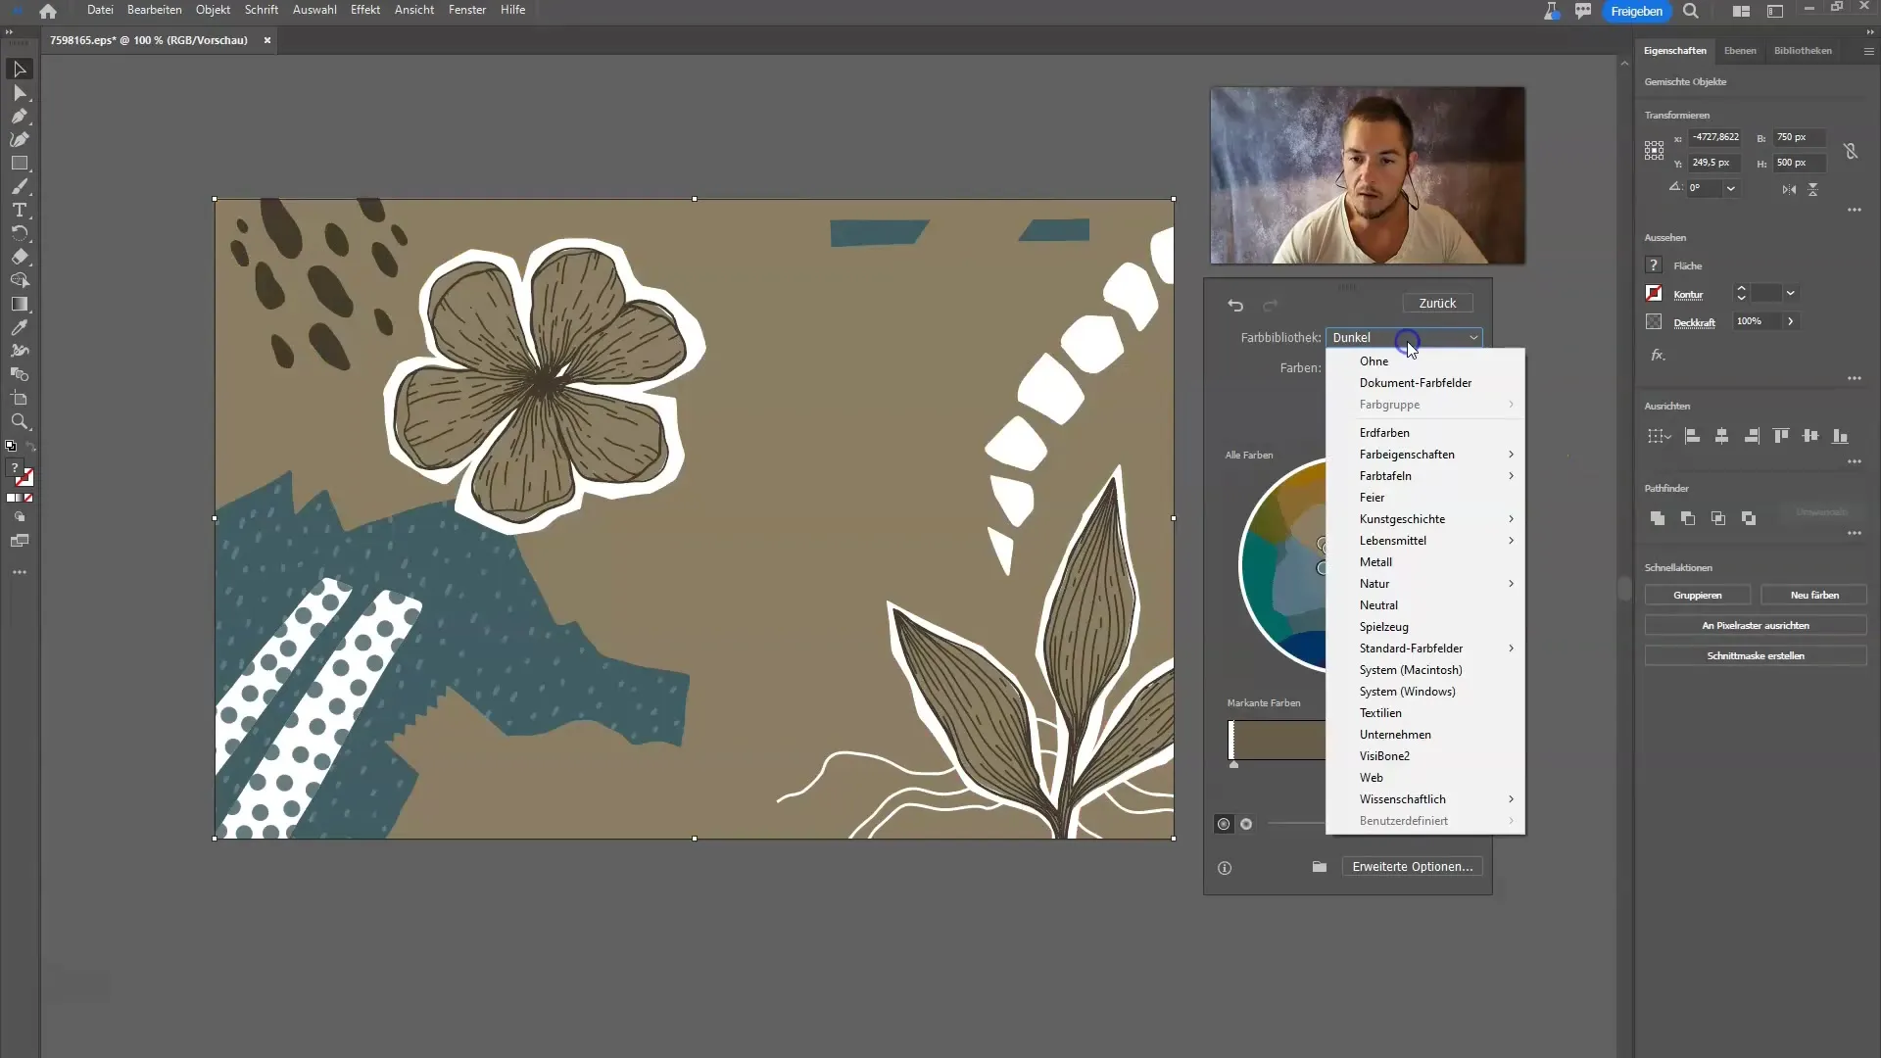
Task: Expand the Farbtafeln submenu
Action: (x=1425, y=476)
